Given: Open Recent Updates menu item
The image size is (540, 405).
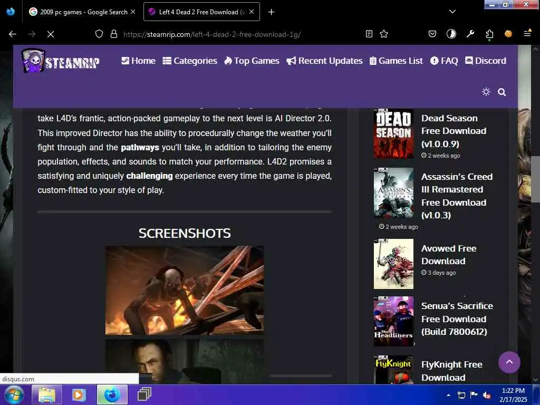Looking at the screenshot, I should click(324, 61).
